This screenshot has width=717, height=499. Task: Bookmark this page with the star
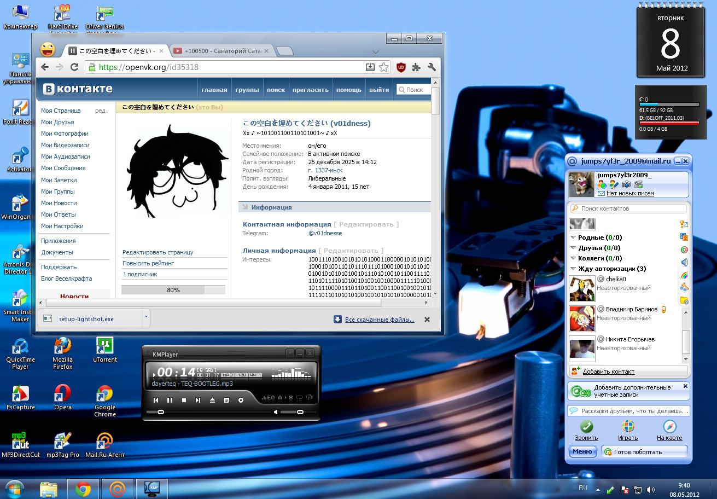click(x=384, y=67)
